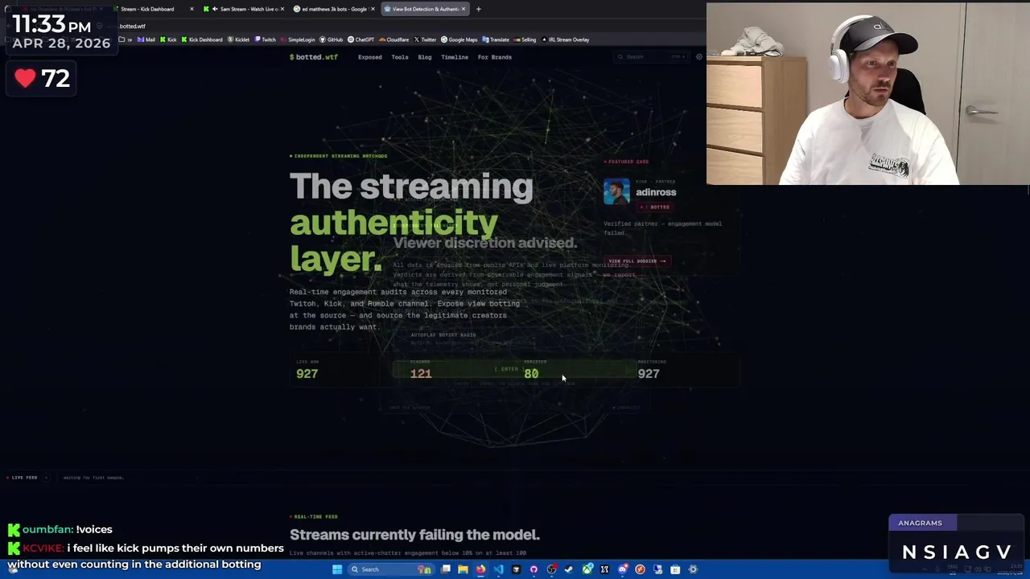Open the Exposed nav menu item
This screenshot has width=1030, height=579.
[x=370, y=57]
